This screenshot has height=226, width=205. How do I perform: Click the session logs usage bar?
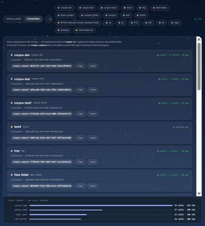[101, 205]
